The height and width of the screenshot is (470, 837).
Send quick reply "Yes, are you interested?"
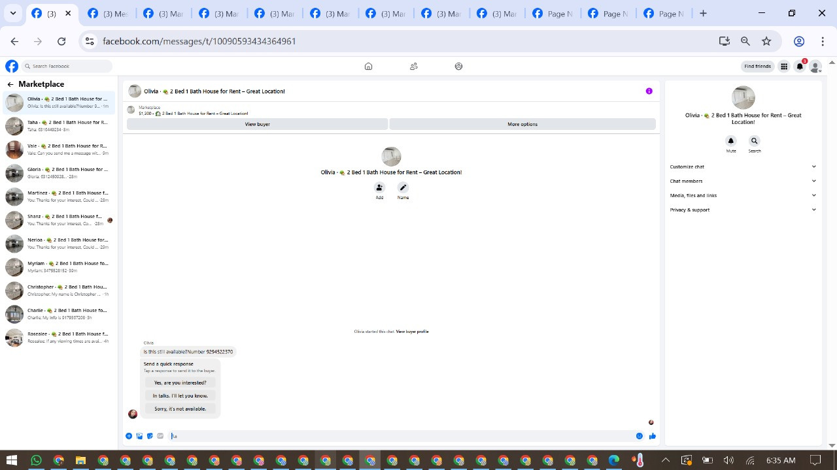[x=180, y=383]
